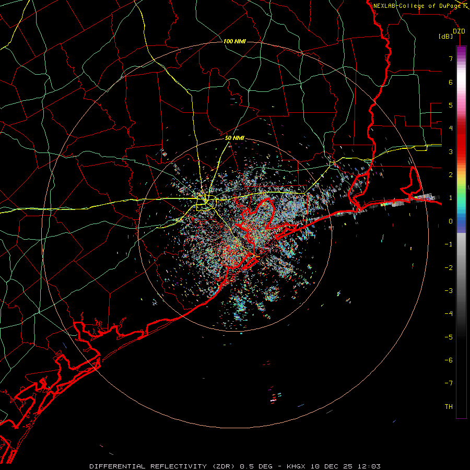Click the 3 dB label on color scale

tap(451, 151)
